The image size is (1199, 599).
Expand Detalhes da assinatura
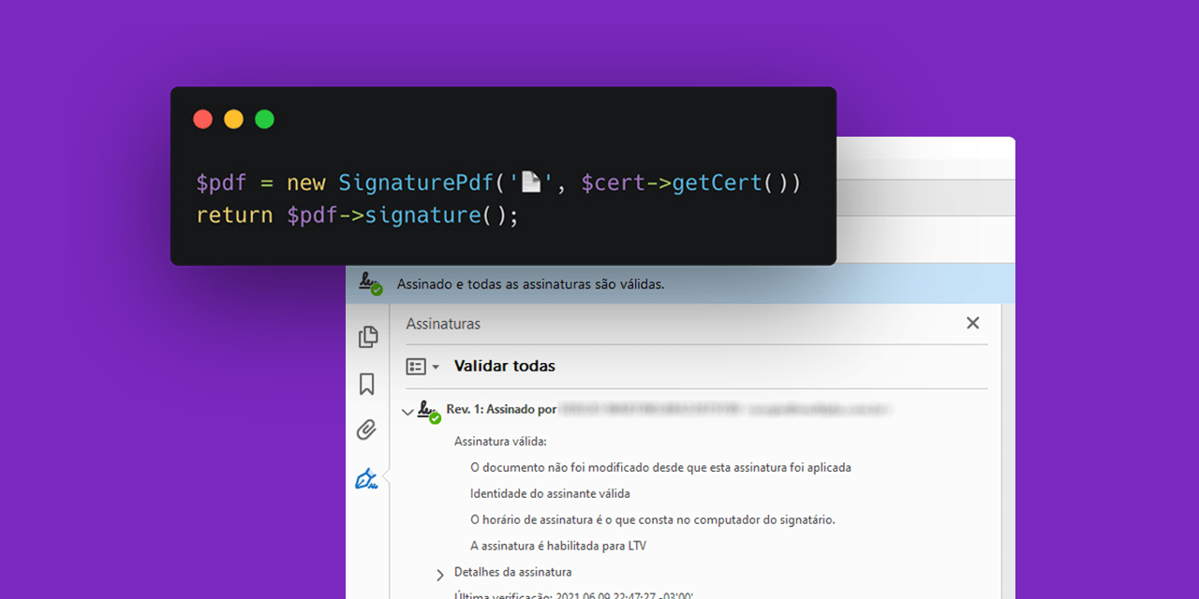440,574
